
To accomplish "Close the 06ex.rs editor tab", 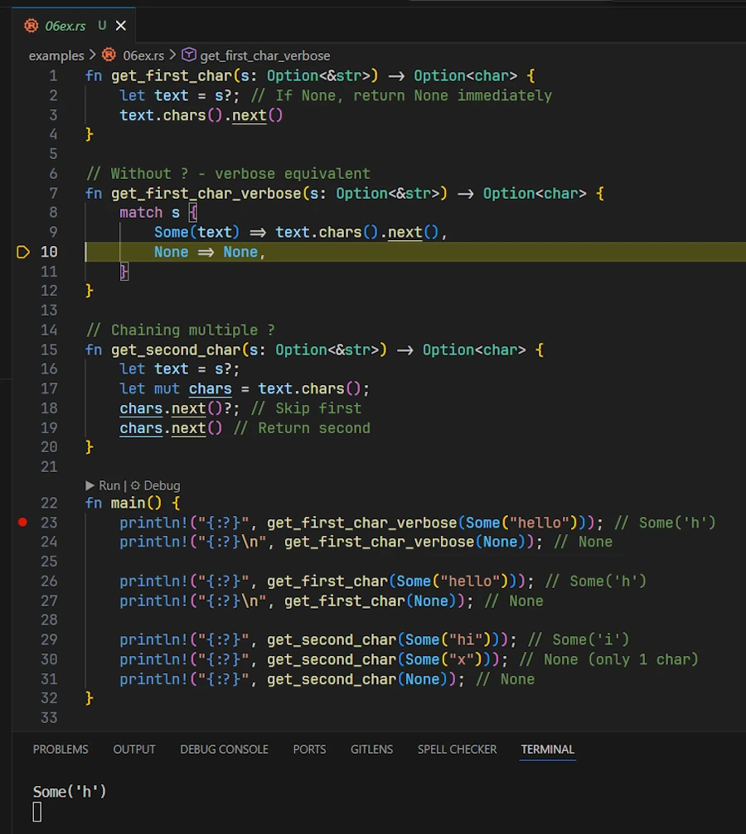I will pyautogui.click(x=121, y=26).
